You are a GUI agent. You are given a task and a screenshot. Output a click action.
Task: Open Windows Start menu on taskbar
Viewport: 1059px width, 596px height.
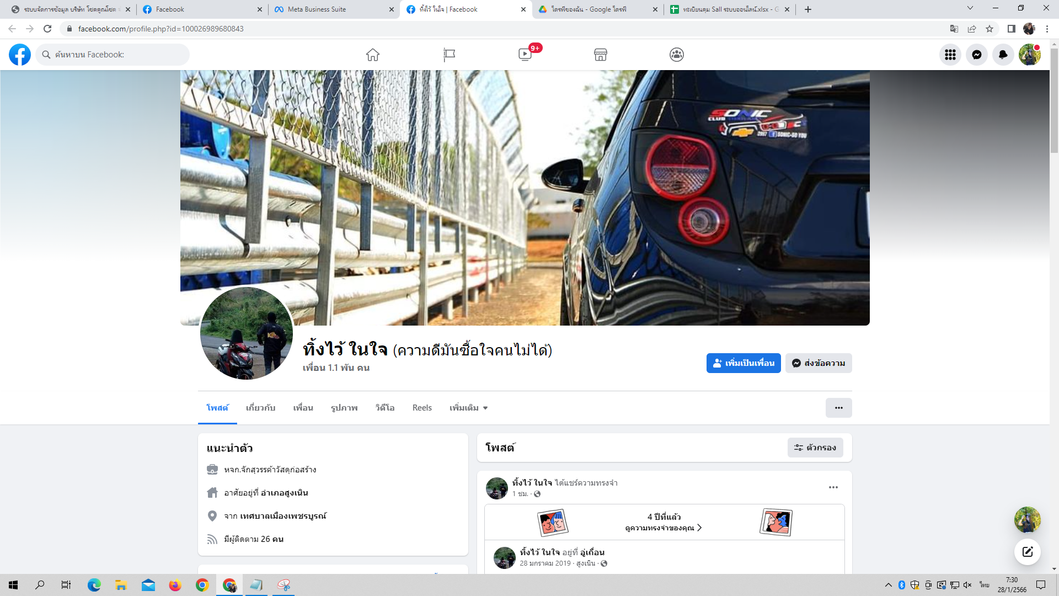(x=13, y=585)
